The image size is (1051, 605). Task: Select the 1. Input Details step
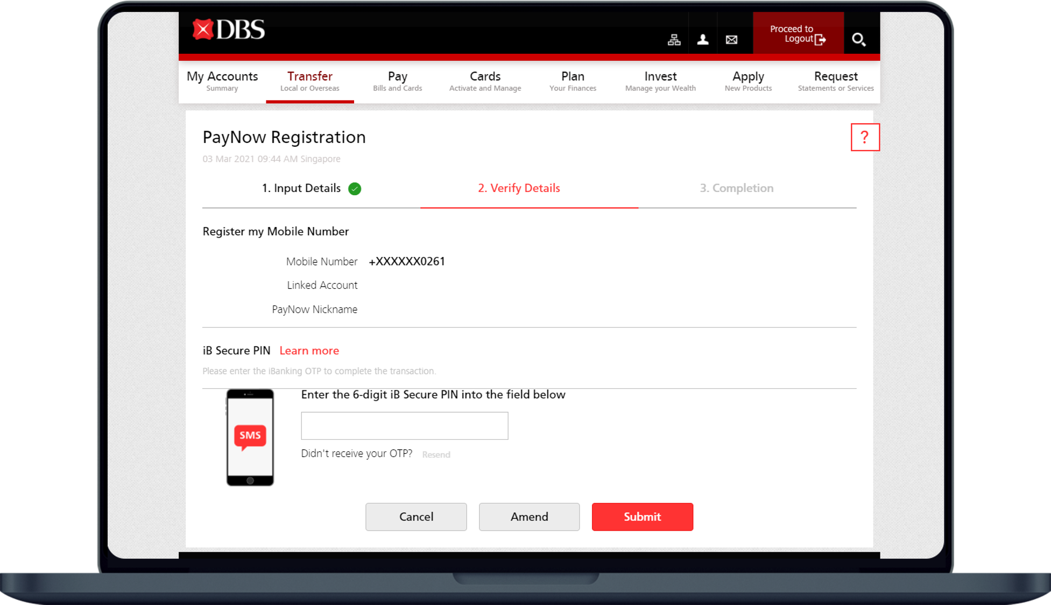coord(301,188)
